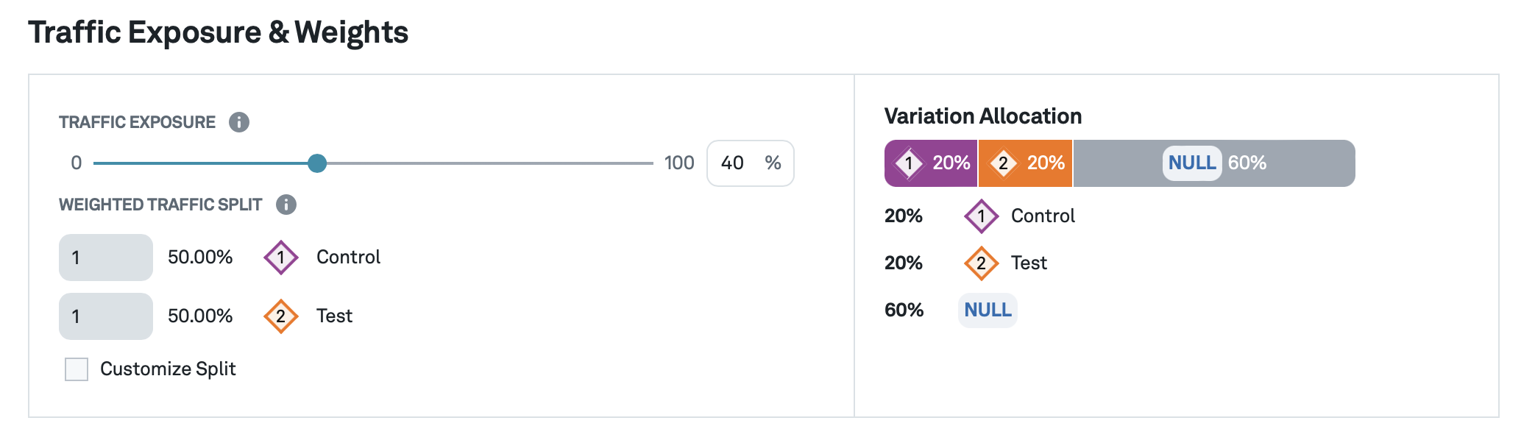Click the Control weight input showing 1
The width and height of the screenshot is (1535, 440).
tap(104, 257)
